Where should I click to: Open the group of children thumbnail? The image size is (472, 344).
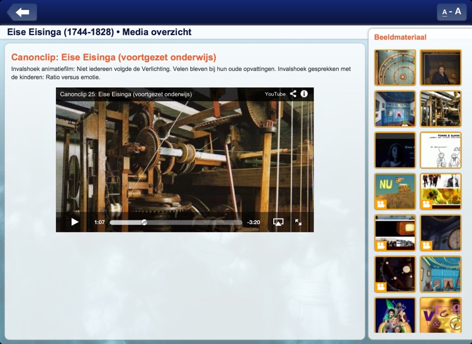click(395, 315)
